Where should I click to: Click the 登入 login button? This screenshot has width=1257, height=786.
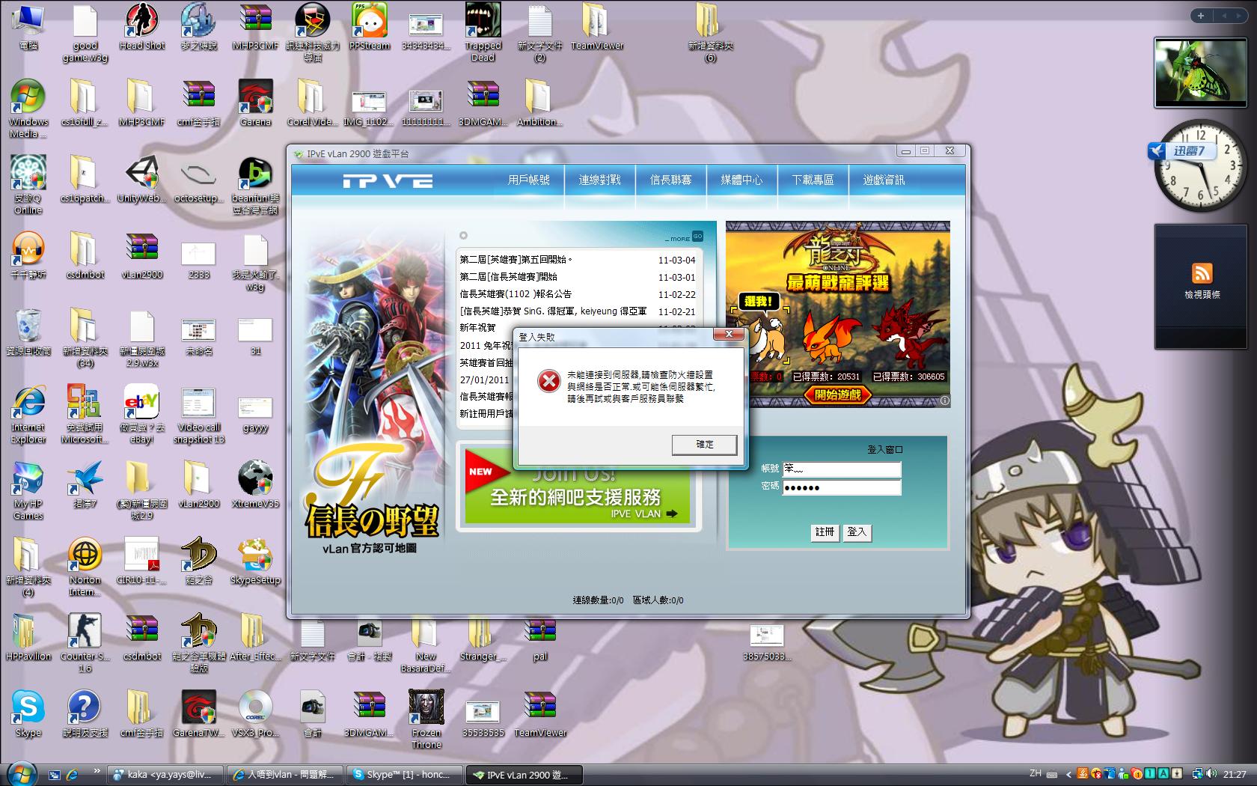(857, 532)
